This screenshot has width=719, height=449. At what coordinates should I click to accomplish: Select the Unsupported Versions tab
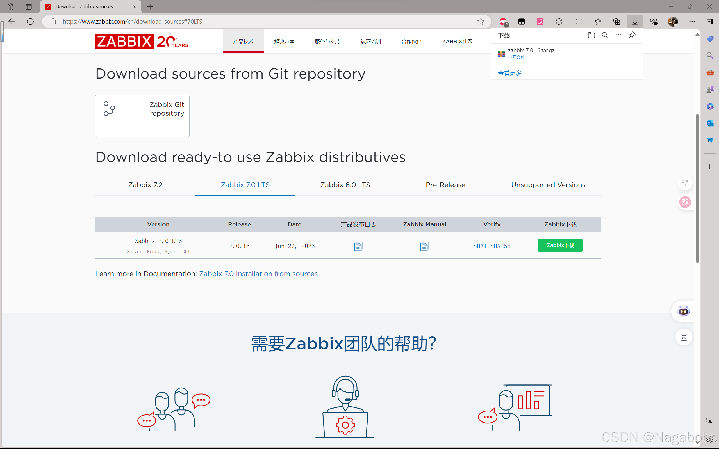548,185
